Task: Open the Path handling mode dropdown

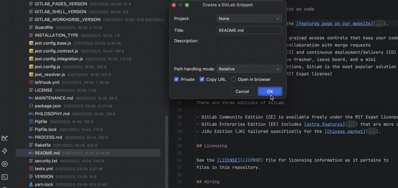Action: (x=249, y=69)
